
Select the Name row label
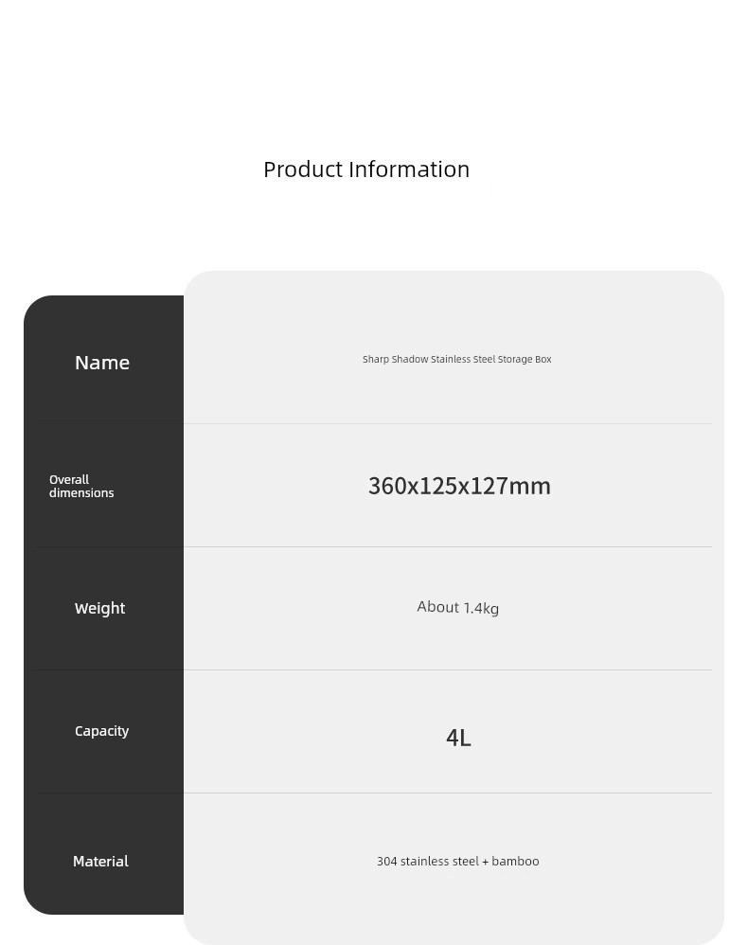[102, 363]
